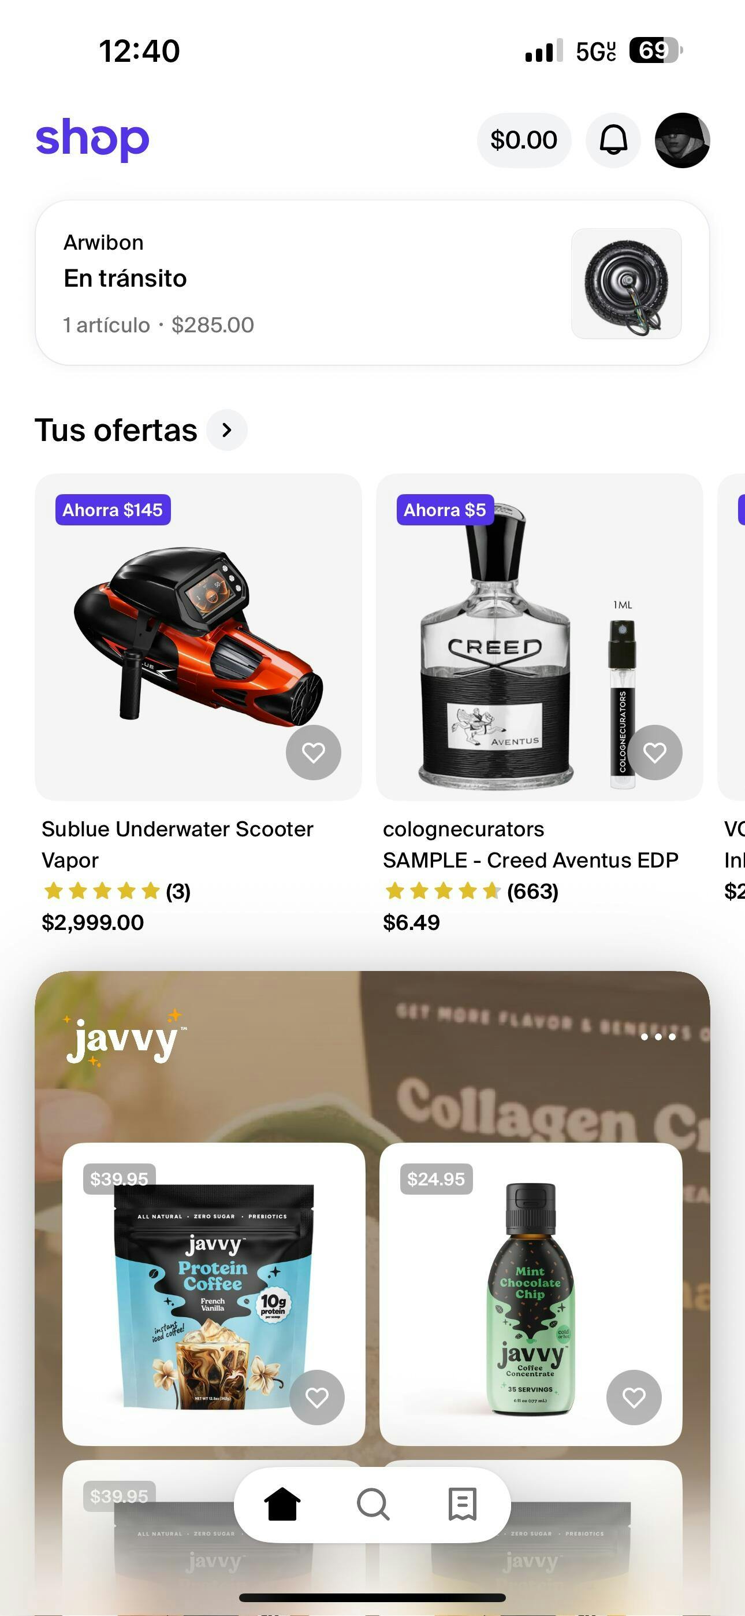Viewport: 745px width, 1616px height.
Task: Open the SAMPLE - Creed Aventus EDP listing
Action: [530, 859]
